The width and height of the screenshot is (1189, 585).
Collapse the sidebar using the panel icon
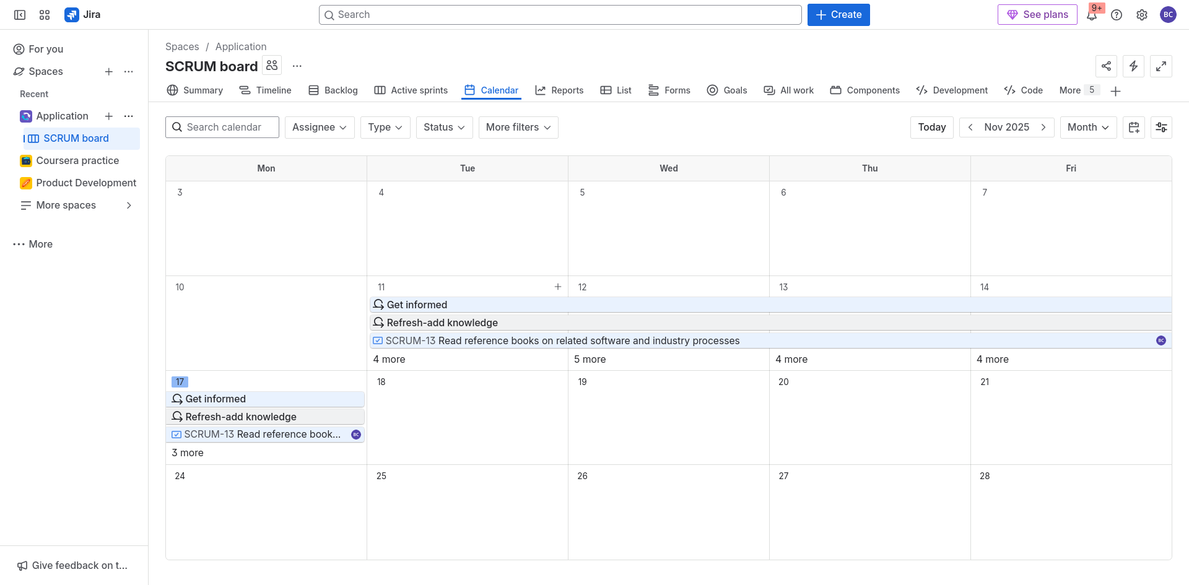point(20,15)
